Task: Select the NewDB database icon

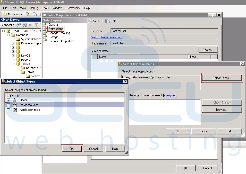Action: 18,56
